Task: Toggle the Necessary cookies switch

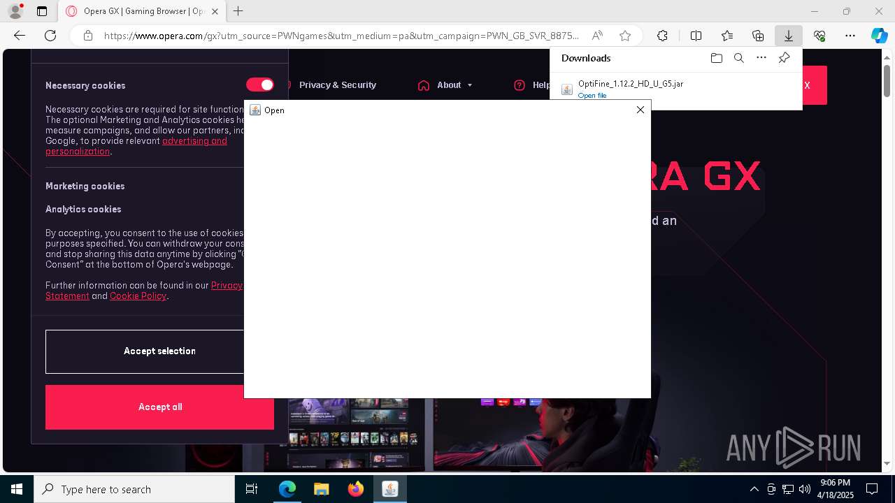Action: 260,85
